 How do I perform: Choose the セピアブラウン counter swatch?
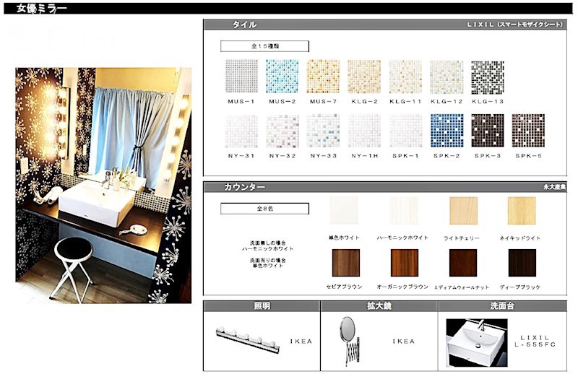point(345,263)
